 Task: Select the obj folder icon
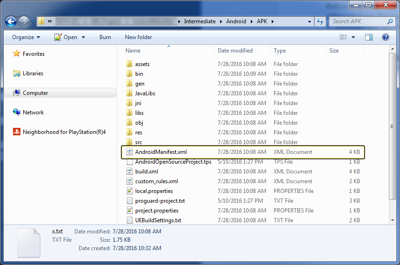(x=130, y=123)
